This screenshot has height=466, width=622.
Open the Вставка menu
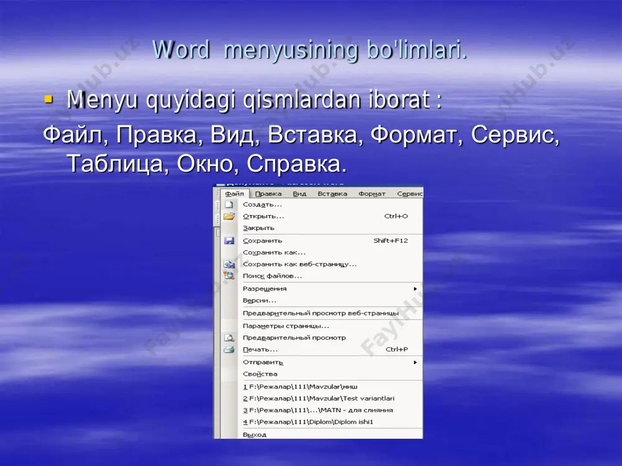click(332, 193)
